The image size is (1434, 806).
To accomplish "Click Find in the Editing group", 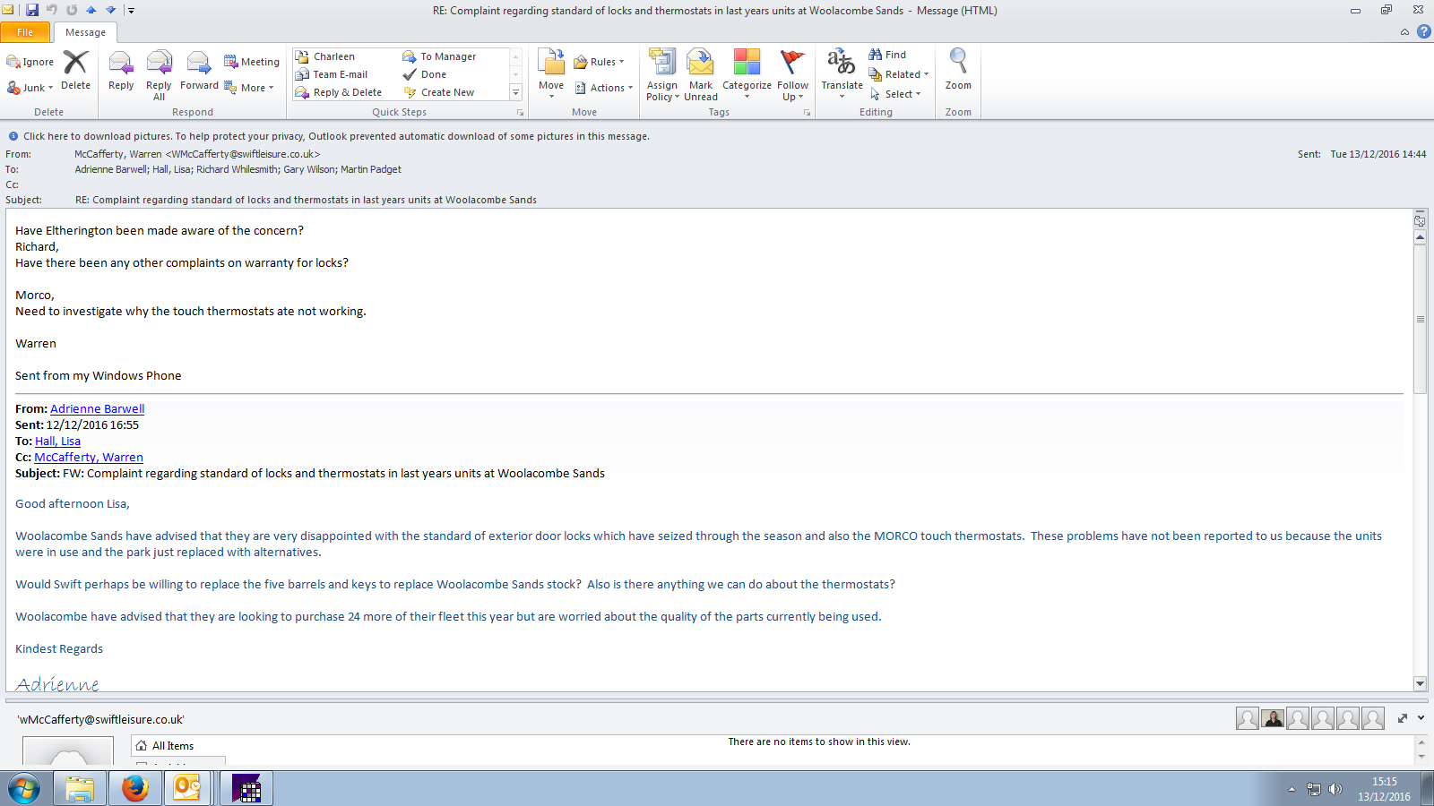I will click(x=887, y=55).
